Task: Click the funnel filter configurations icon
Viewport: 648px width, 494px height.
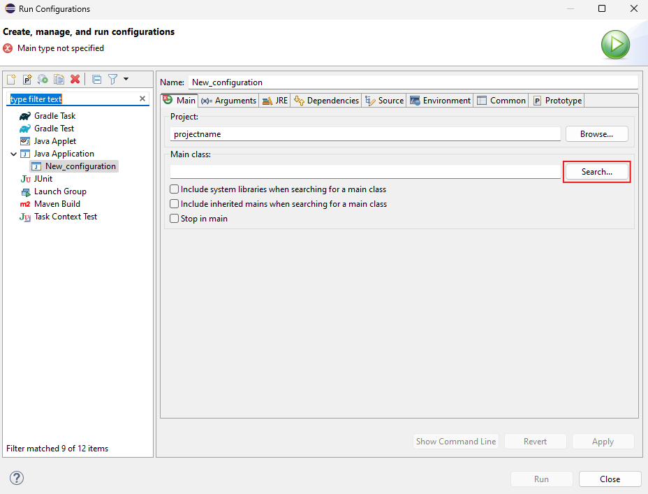Action: coord(112,80)
